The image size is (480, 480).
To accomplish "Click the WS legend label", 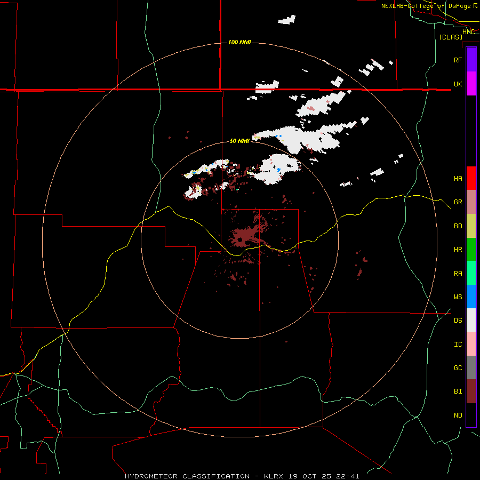I will tap(458, 297).
